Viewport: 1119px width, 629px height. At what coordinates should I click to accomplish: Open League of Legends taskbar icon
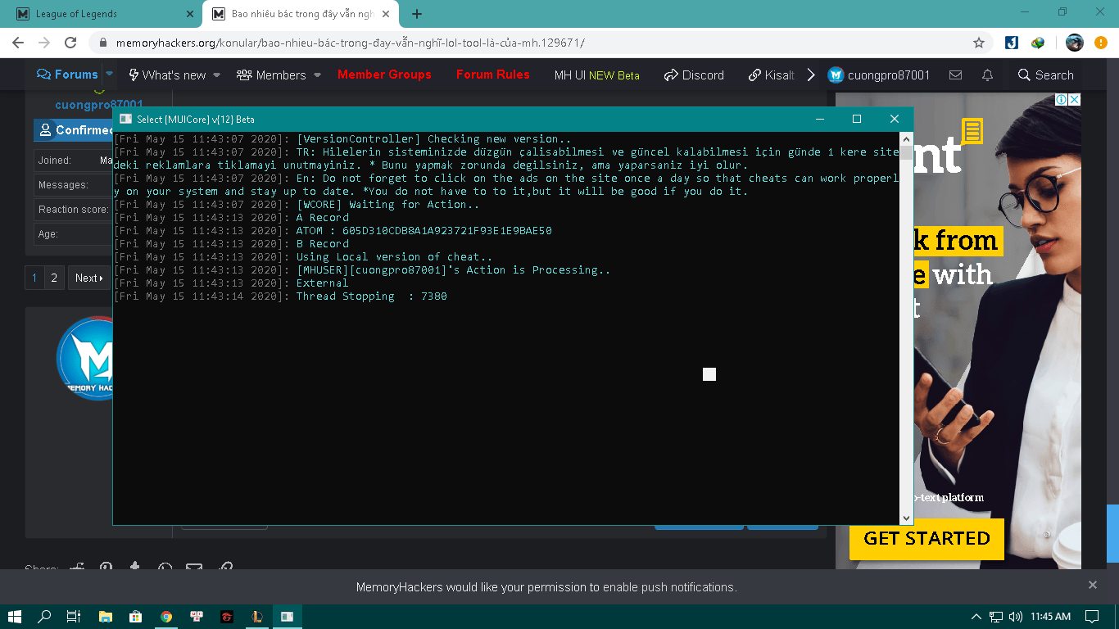coord(256,617)
